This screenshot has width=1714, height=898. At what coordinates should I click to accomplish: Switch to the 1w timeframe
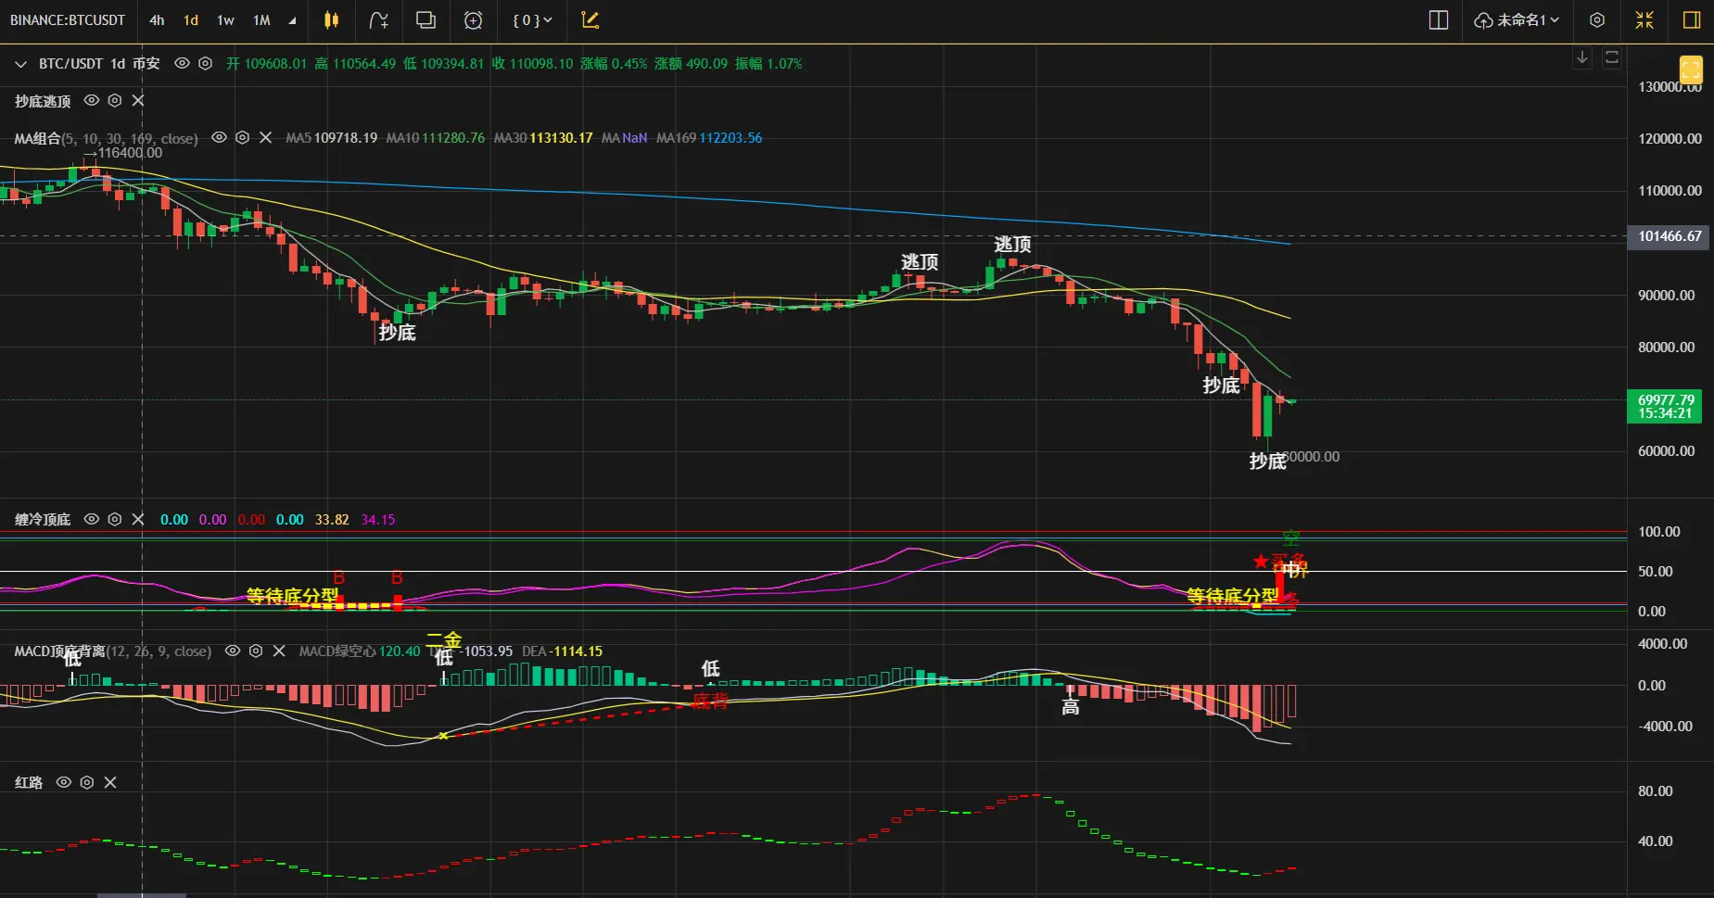point(225,20)
